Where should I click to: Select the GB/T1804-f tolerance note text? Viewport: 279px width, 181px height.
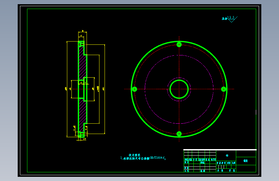click(x=157, y=158)
